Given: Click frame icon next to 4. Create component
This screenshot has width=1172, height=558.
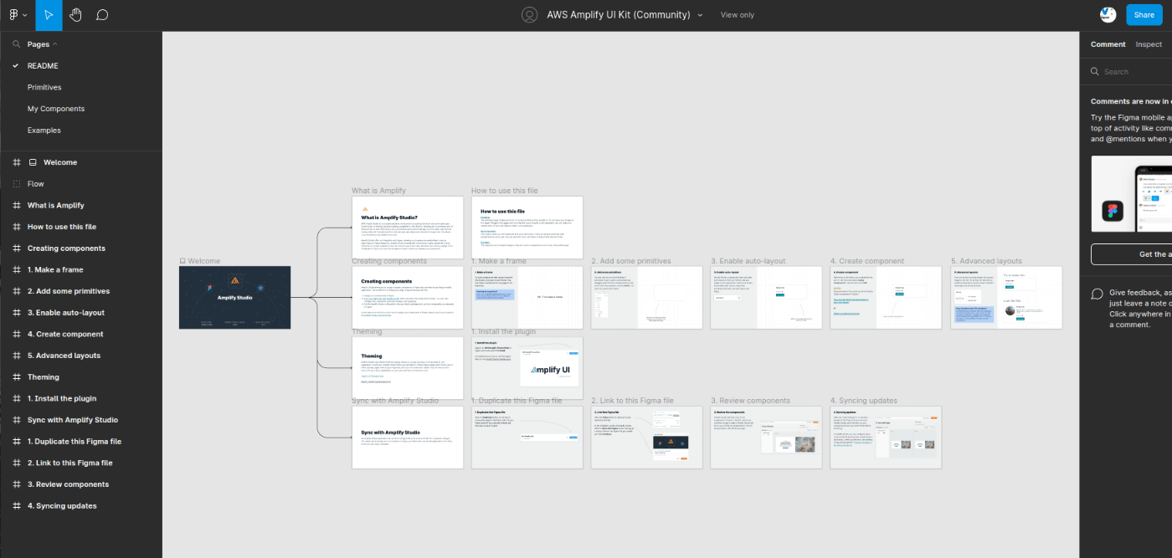Looking at the screenshot, I should pos(16,335).
